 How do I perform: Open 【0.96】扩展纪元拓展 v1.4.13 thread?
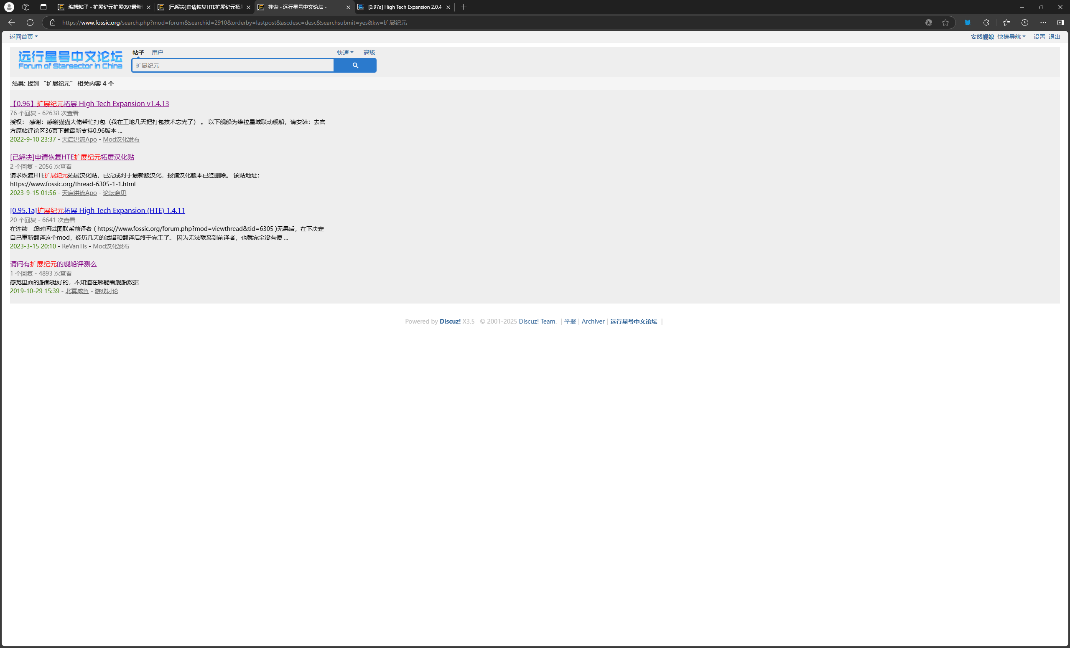click(x=89, y=104)
